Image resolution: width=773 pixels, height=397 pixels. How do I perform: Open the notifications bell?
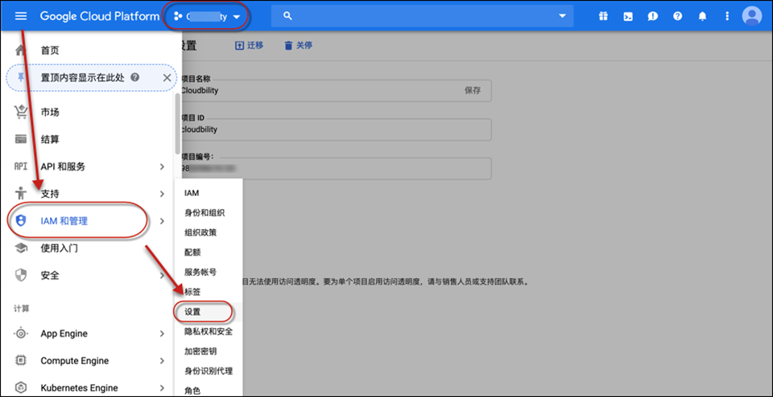[x=702, y=16]
